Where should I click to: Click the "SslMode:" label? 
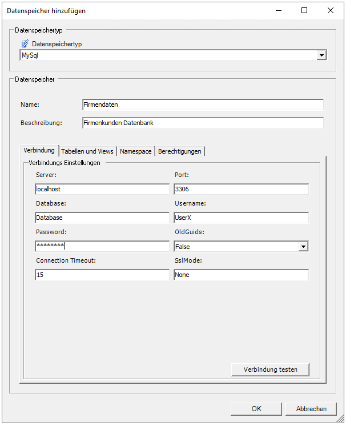coord(188,260)
